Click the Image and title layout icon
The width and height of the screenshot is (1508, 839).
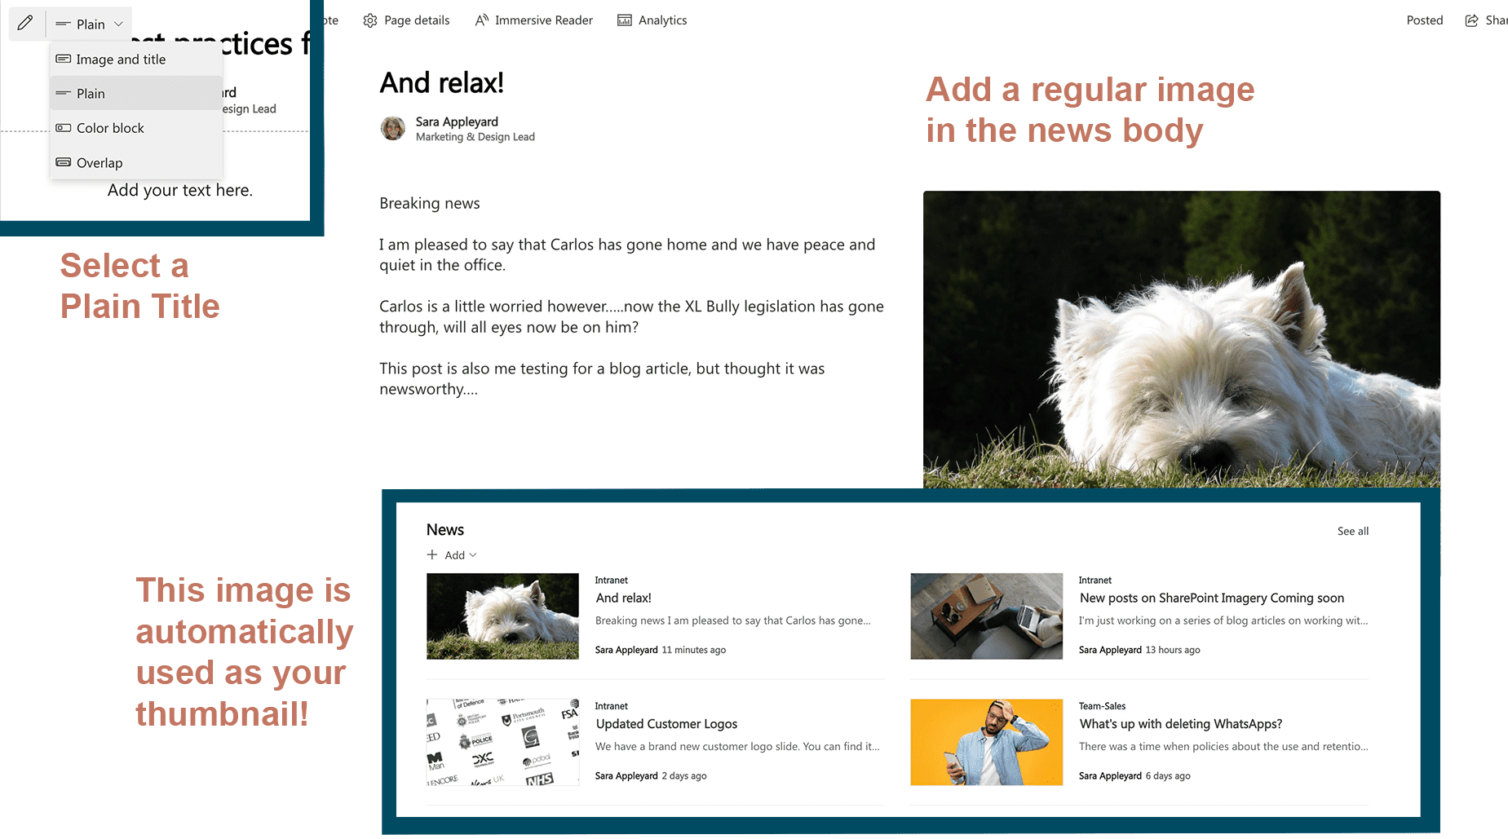[64, 59]
